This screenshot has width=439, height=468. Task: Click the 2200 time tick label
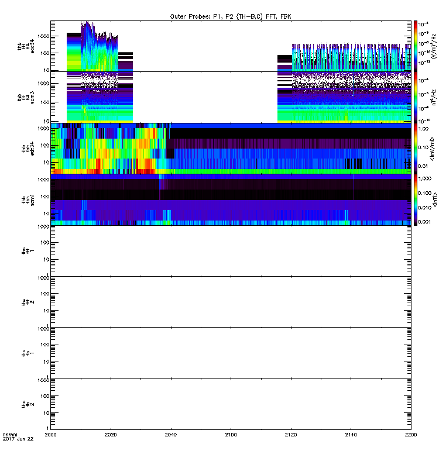point(411,435)
